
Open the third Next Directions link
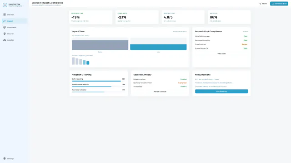pyautogui.click(x=211, y=86)
